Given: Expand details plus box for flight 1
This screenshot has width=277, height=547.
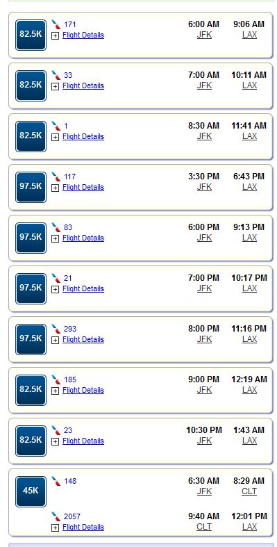Looking at the screenshot, I should (55, 137).
